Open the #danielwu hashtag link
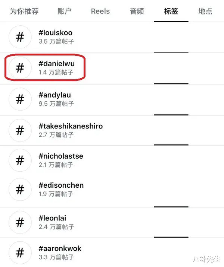Viewport: 224px width, 267px height. 56,64
